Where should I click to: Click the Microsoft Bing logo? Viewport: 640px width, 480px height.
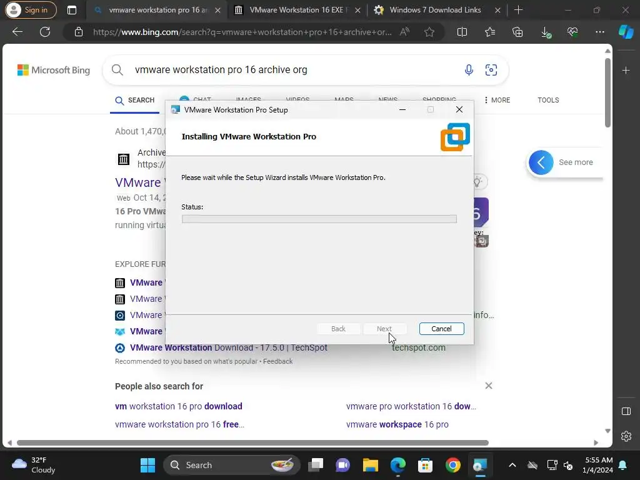tap(54, 70)
